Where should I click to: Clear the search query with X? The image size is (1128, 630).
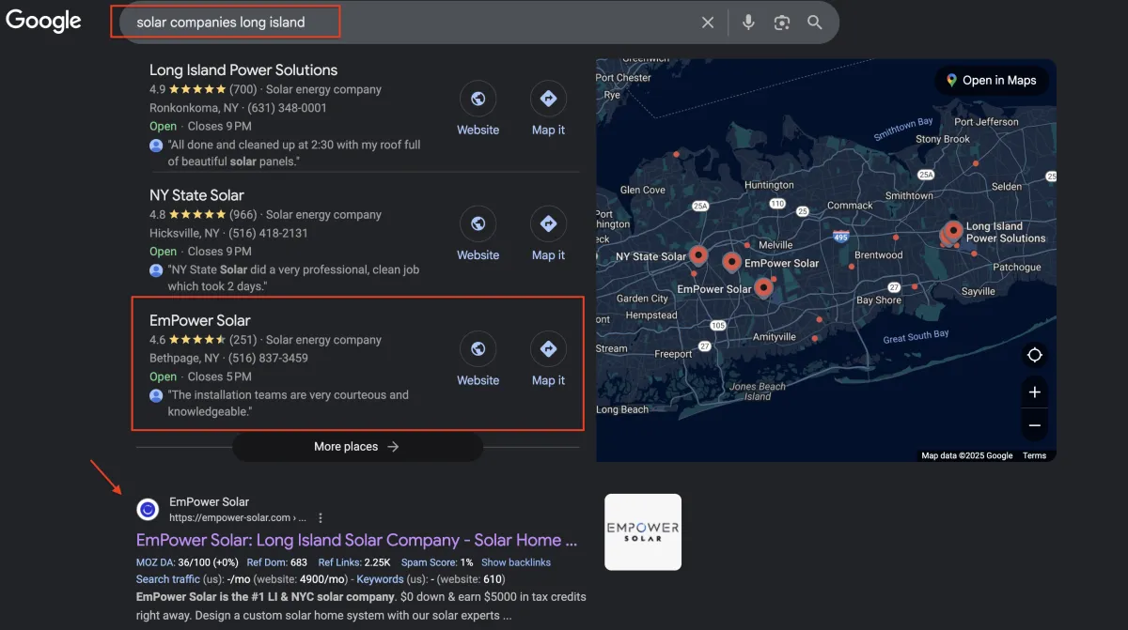pos(708,23)
